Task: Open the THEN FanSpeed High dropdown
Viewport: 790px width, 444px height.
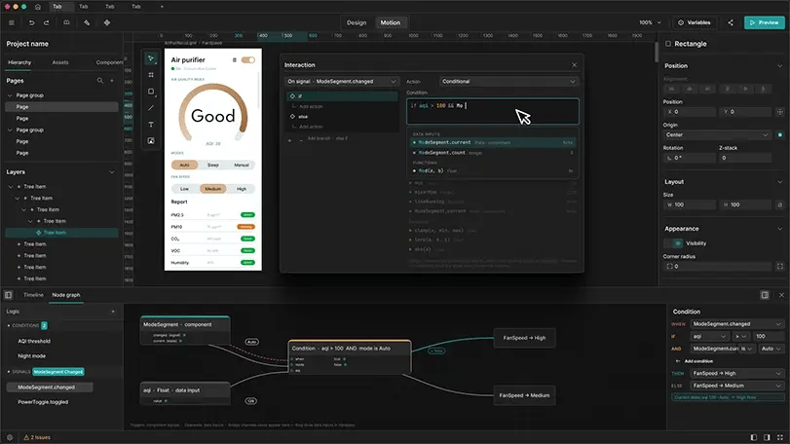Action: (x=737, y=374)
